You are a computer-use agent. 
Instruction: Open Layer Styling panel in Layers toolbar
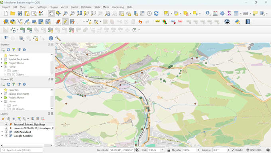coord(3,119)
